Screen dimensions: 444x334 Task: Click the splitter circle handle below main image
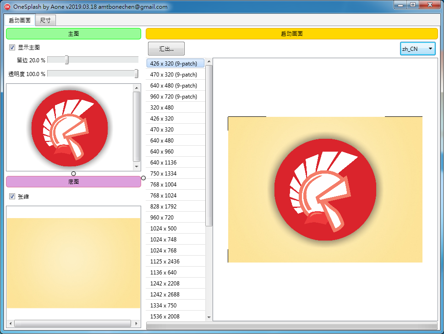click(x=74, y=174)
